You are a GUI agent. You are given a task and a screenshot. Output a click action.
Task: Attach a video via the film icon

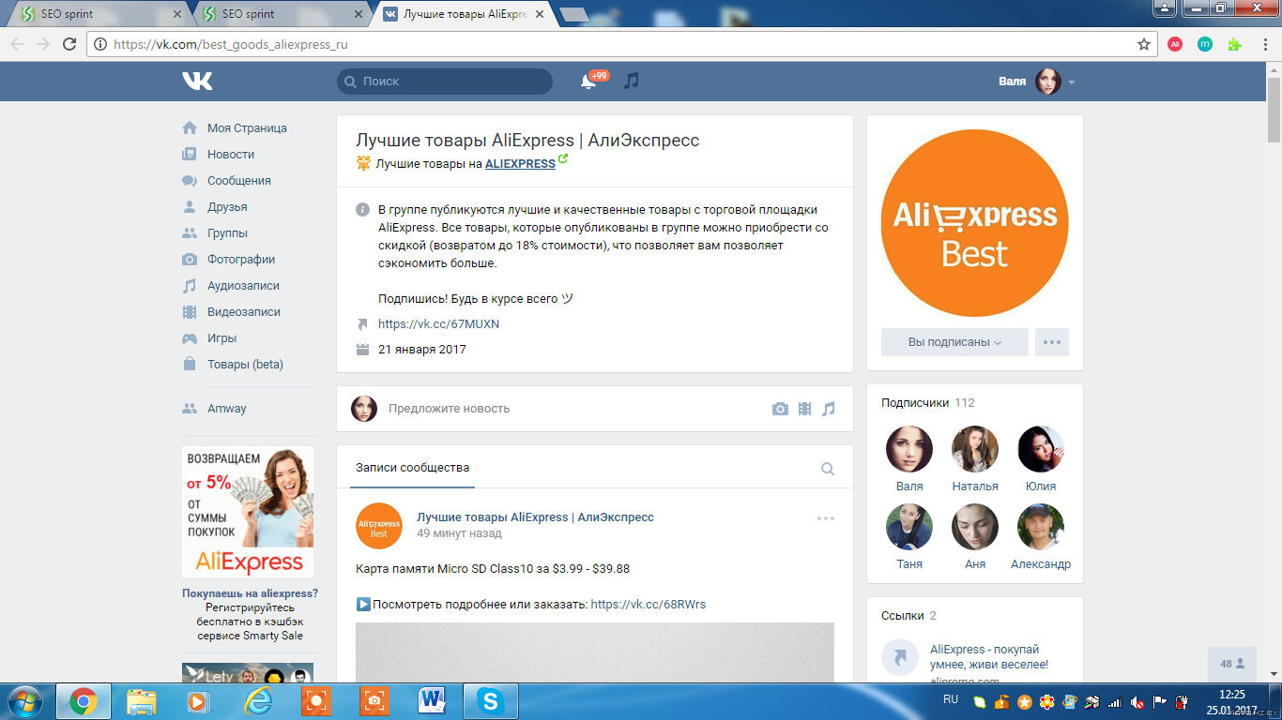(x=804, y=409)
